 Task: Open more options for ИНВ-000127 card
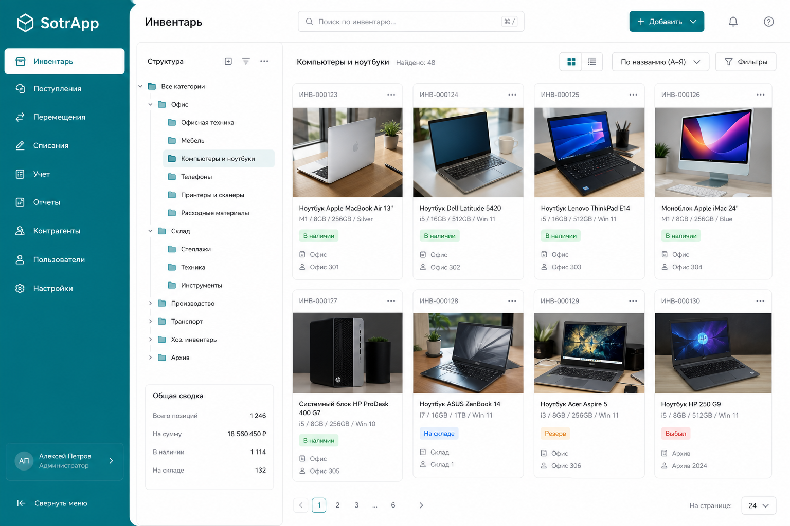click(x=391, y=301)
